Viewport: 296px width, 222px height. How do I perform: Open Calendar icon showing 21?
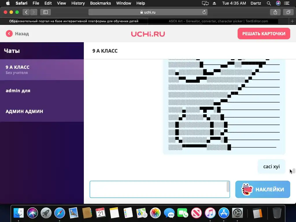[101, 213]
